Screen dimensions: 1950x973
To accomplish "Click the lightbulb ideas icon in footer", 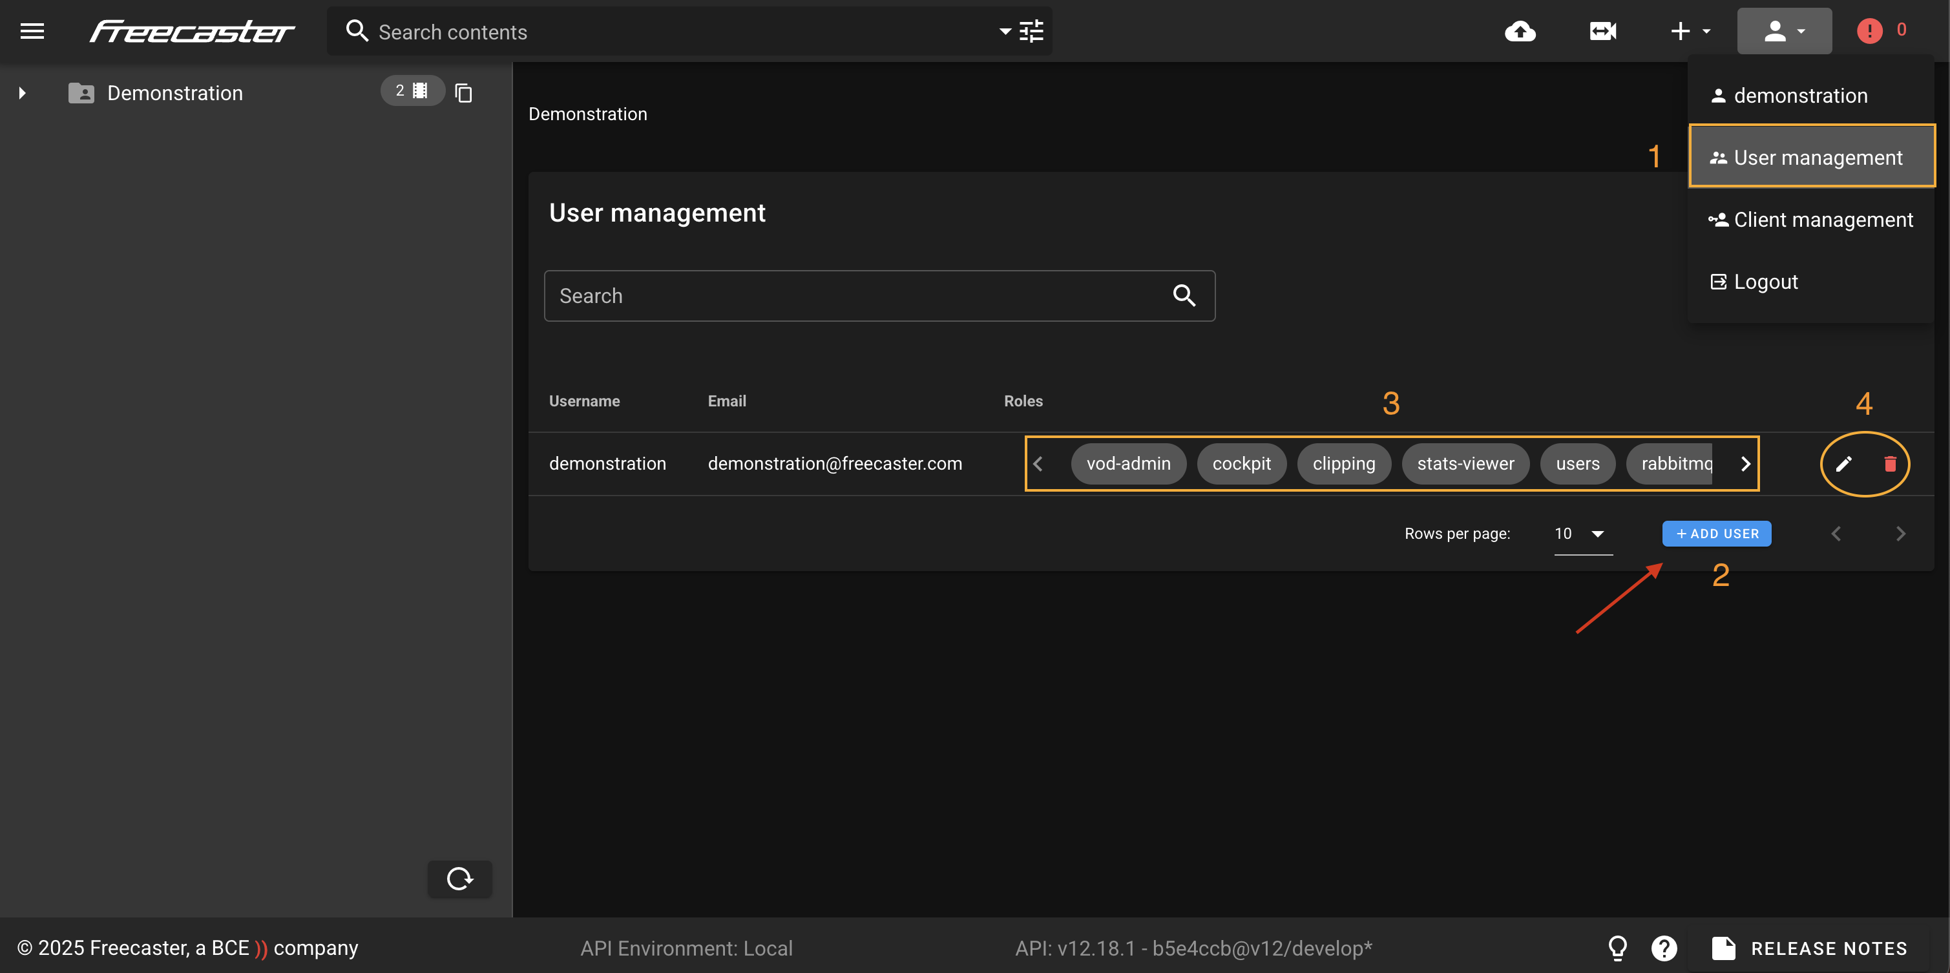I will tap(1618, 948).
